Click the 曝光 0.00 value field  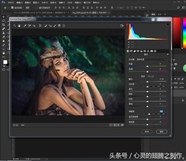[x=162, y=79]
